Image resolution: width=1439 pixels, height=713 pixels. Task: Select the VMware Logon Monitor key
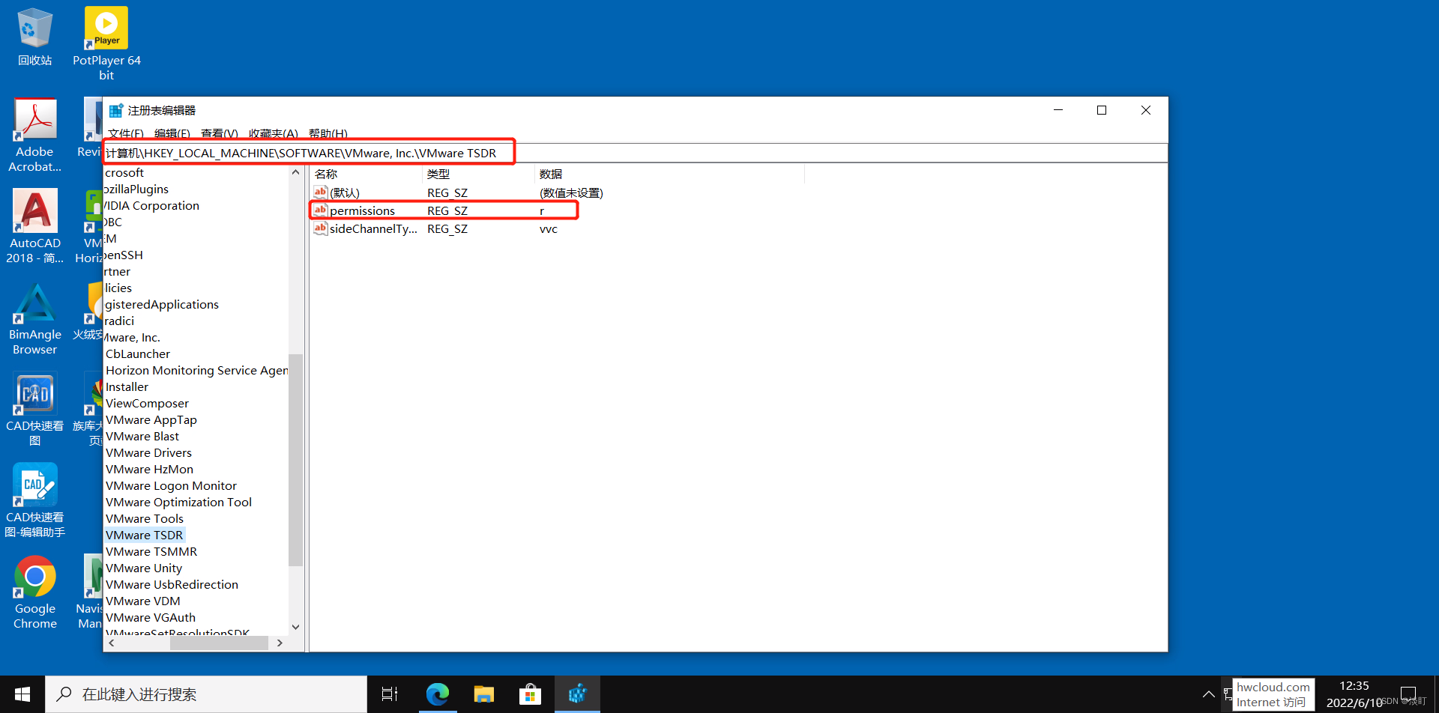click(x=171, y=485)
